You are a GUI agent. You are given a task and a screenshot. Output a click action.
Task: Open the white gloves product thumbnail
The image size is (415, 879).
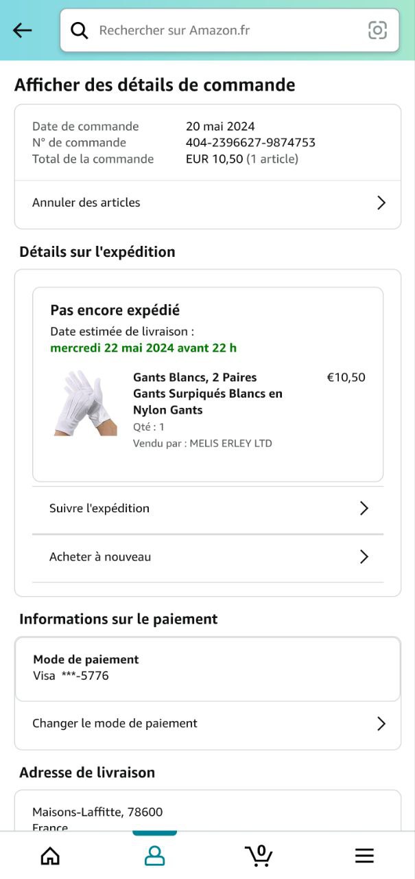[86, 403]
